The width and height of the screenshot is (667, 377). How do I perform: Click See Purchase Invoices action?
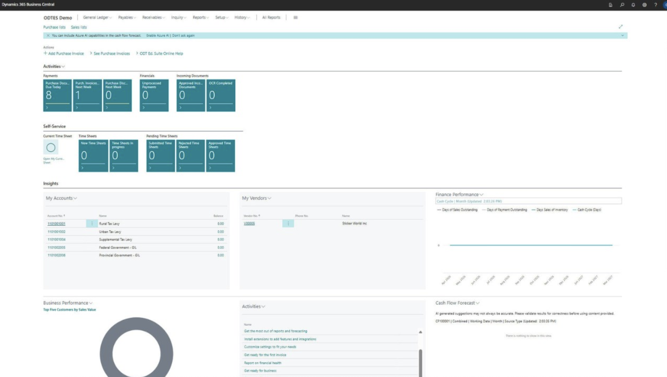[x=110, y=53]
